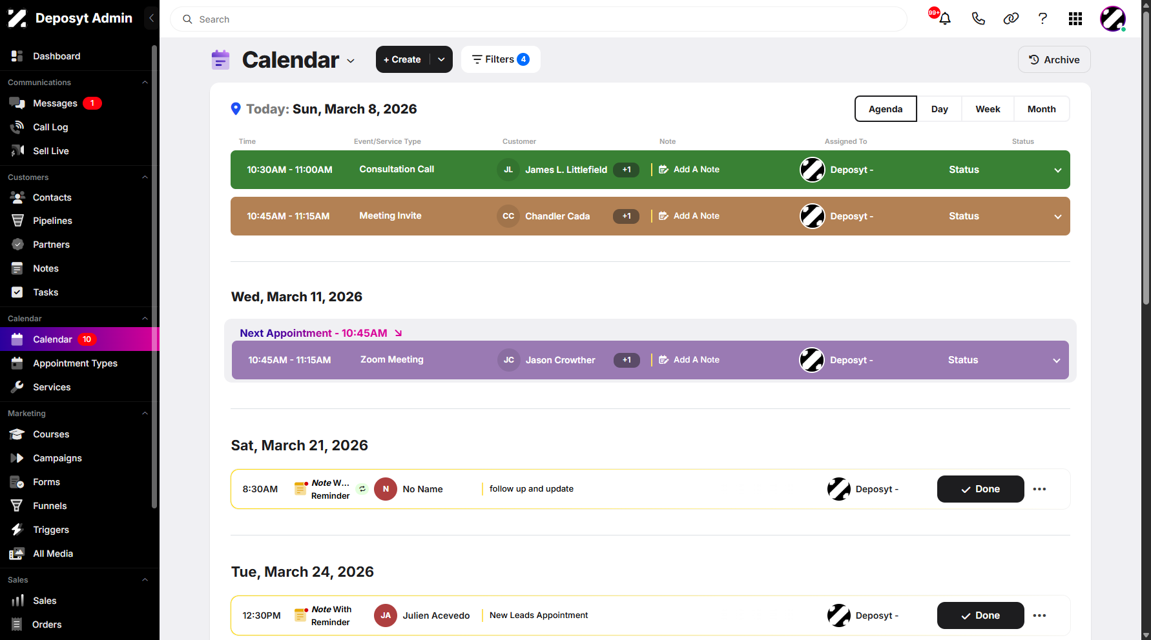This screenshot has height=640, width=1151.
Task: Add a note to Jason Crowther meeting
Action: tap(689, 360)
